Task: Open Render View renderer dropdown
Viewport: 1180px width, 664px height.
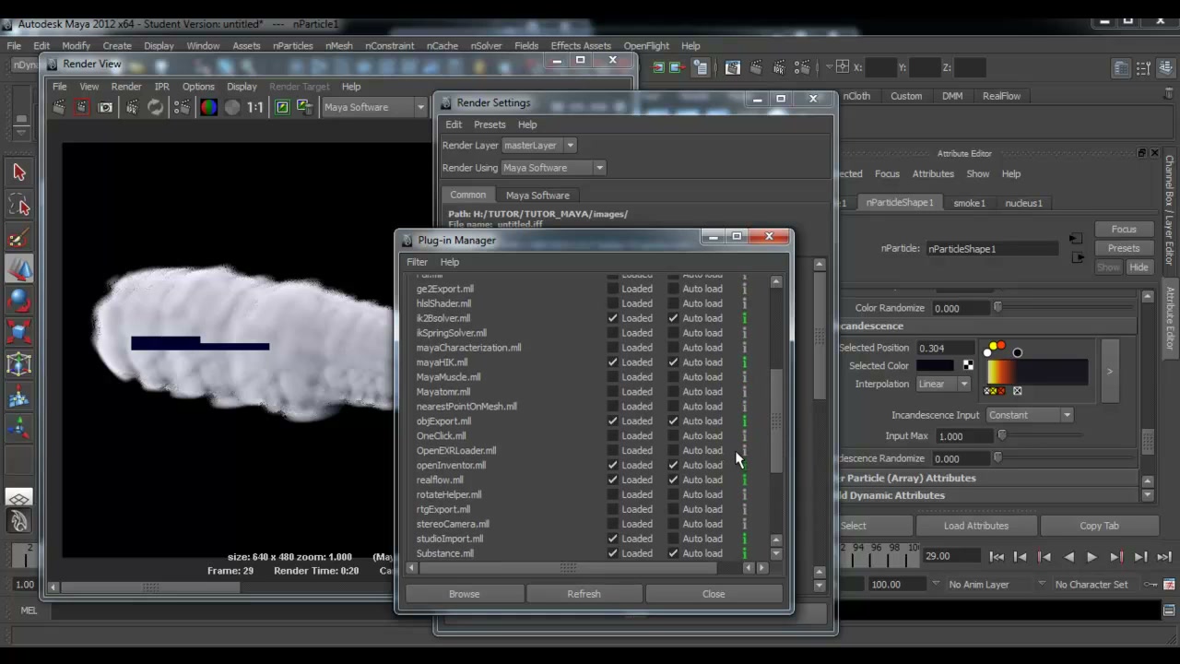Action: pos(373,107)
